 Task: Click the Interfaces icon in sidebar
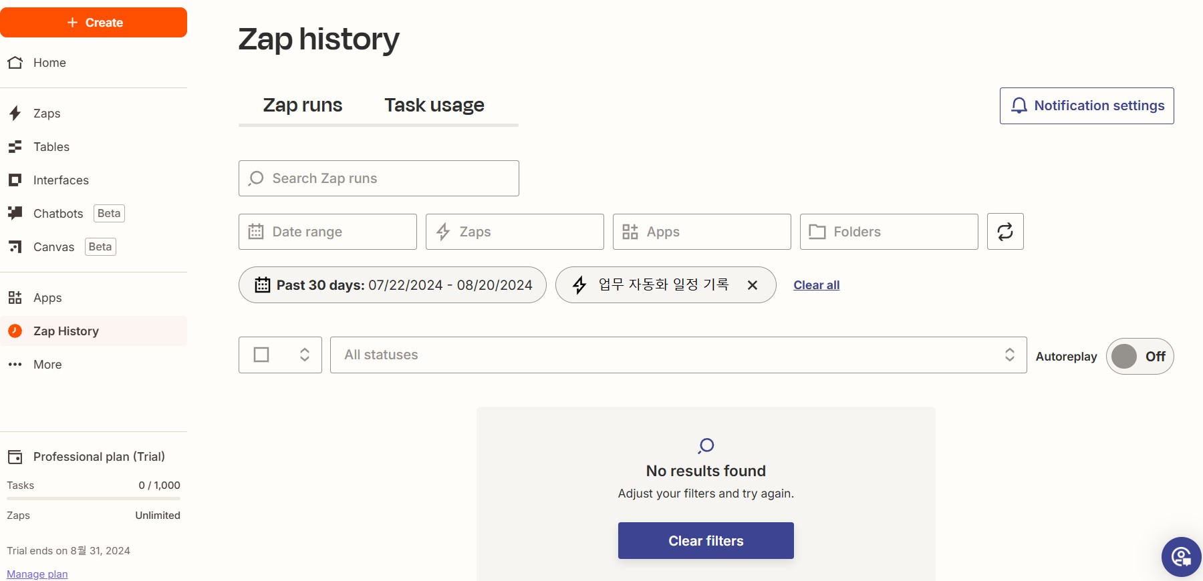tap(15, 180)
